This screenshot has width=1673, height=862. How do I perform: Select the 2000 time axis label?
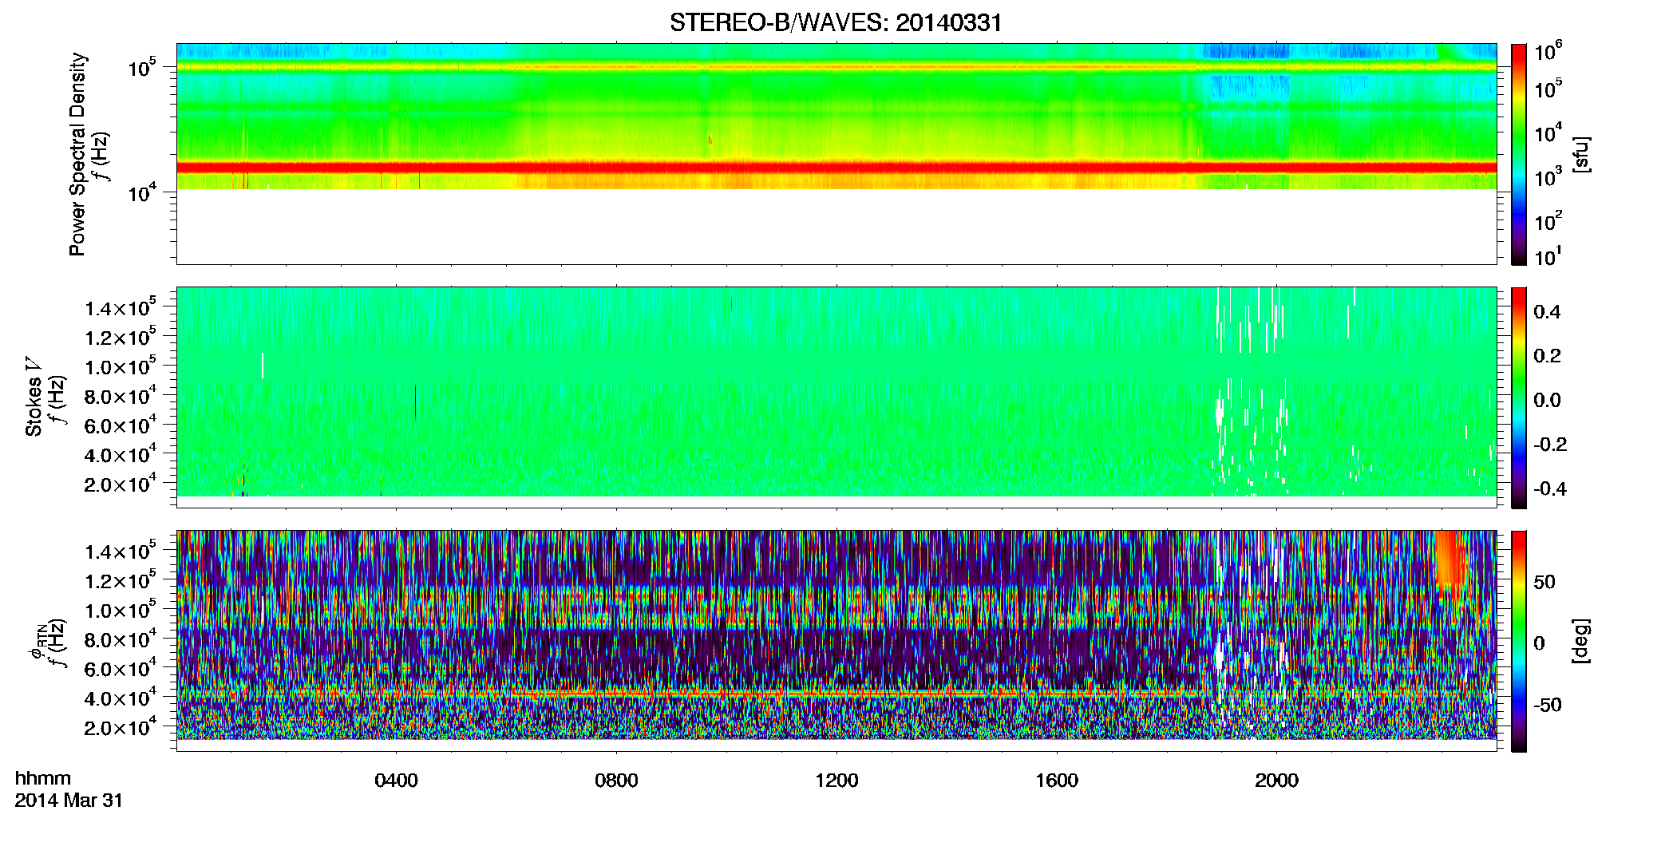1276,781
